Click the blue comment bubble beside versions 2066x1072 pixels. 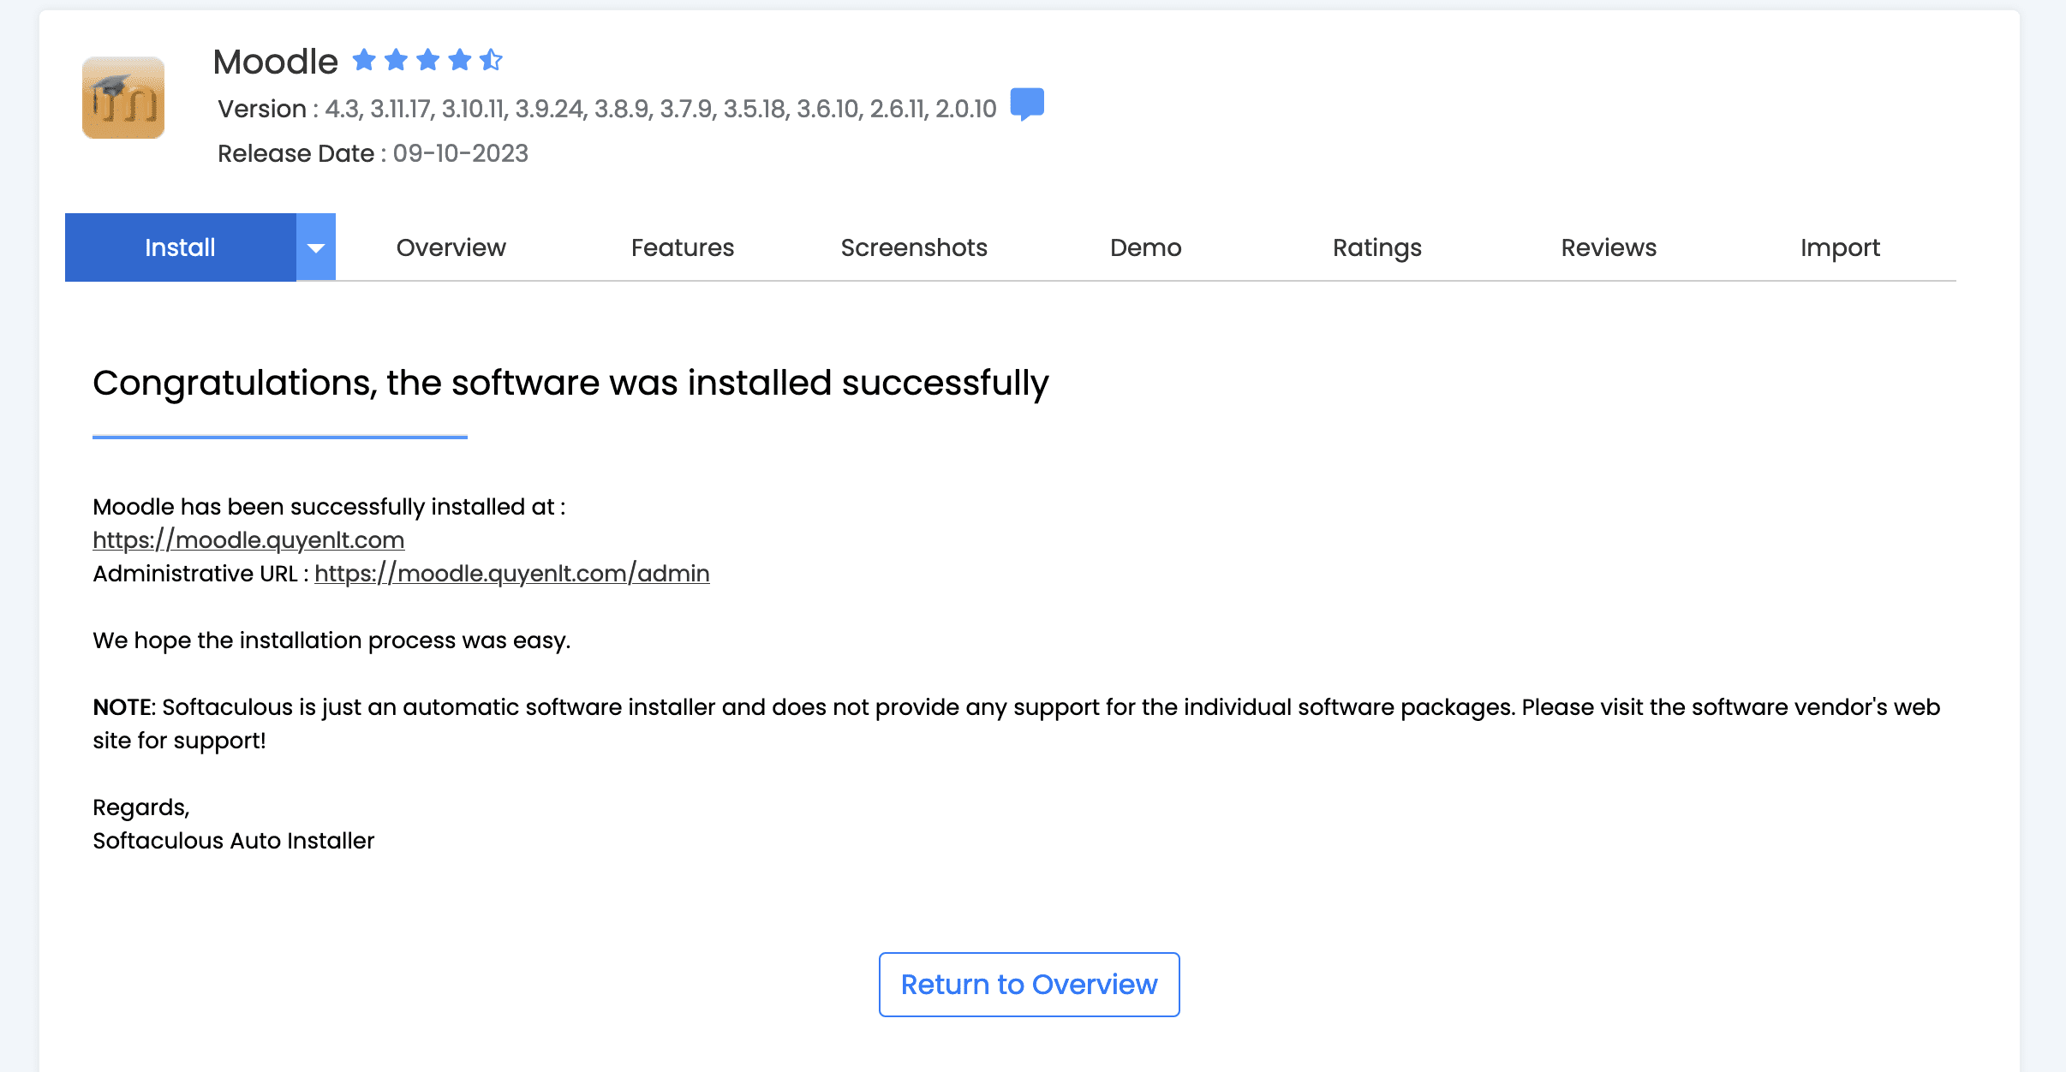(1027, 104)
